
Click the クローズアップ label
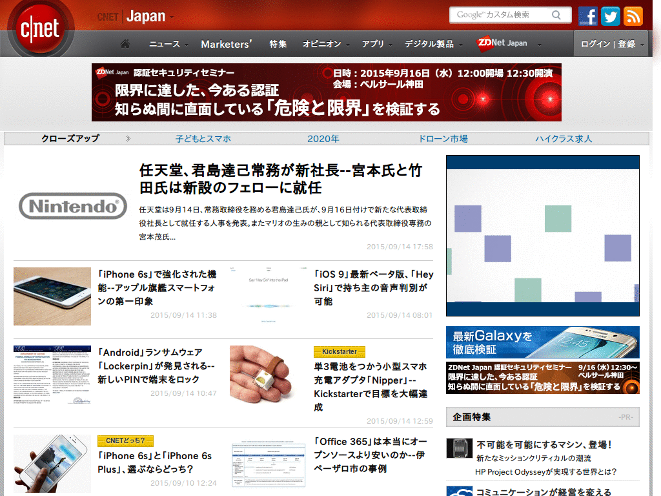(70, 138)
